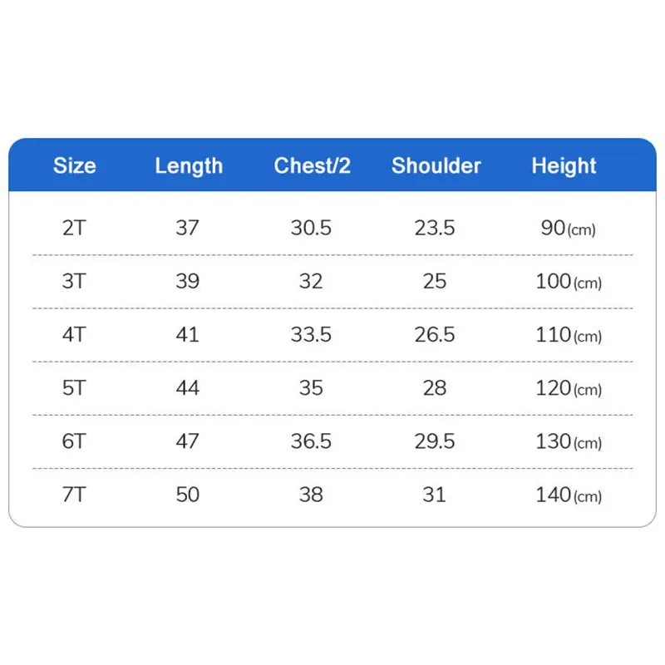Select the length value 44
665x665 pixels.
[x=187, y=387]
